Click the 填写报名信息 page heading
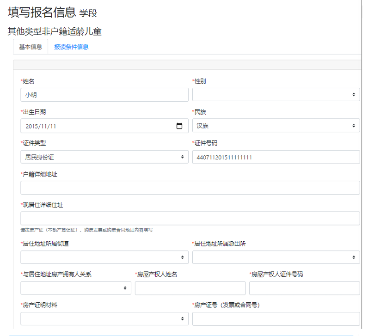This screenshot has height=336, width=368. pos(42,12)
